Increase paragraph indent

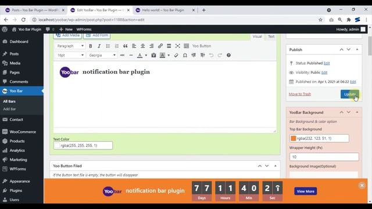(x=202, y=55)
